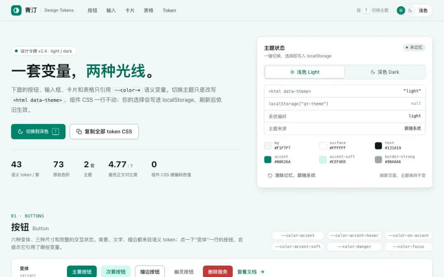The height and width of the screenshot is (277, 444).
Task: Click the reset icon beside 清除记忆
Action: coord(270,176)
